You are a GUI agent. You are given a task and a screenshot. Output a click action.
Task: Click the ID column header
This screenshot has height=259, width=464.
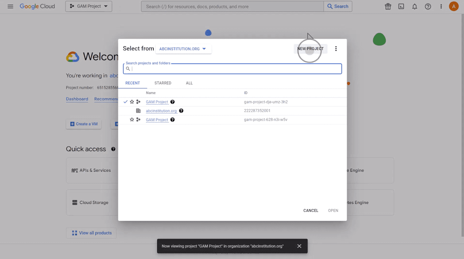pyautogui.click(x=246, y=93)
